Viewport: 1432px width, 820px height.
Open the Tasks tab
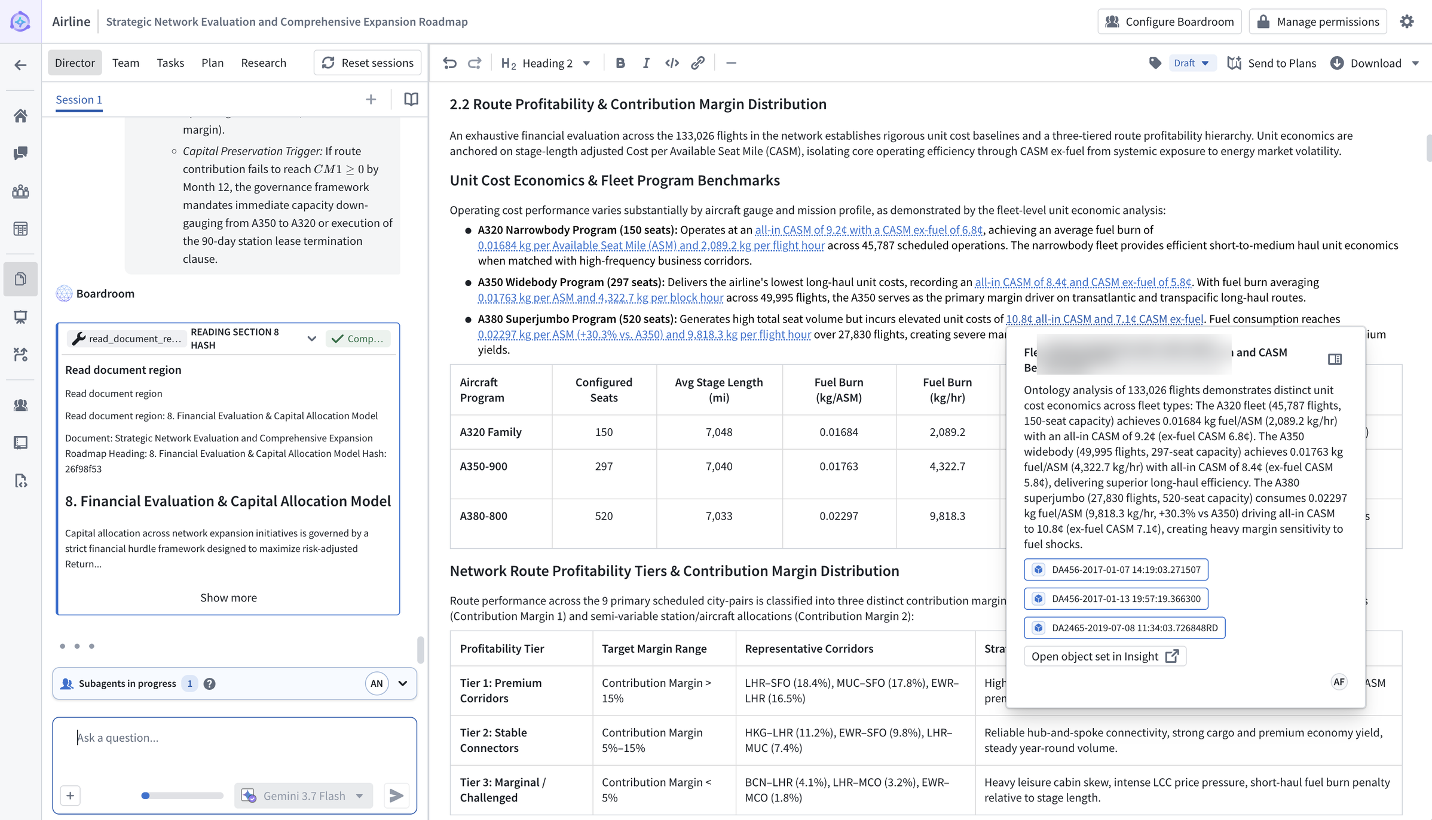pos(170,63)
